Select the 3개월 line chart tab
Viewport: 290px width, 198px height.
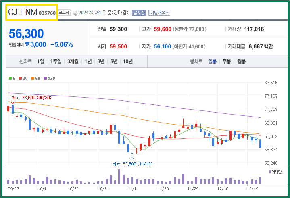click(73, 61)
